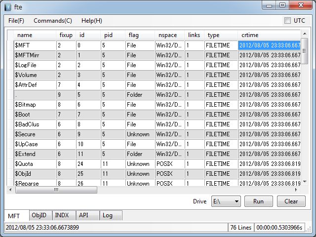Select the $Quota name cell

click(x=35, y=163)
